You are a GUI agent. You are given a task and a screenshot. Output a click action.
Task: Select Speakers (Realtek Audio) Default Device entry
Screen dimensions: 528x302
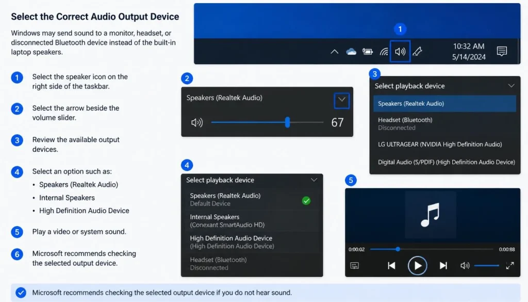pyautogui.click(x=252, y=200)
